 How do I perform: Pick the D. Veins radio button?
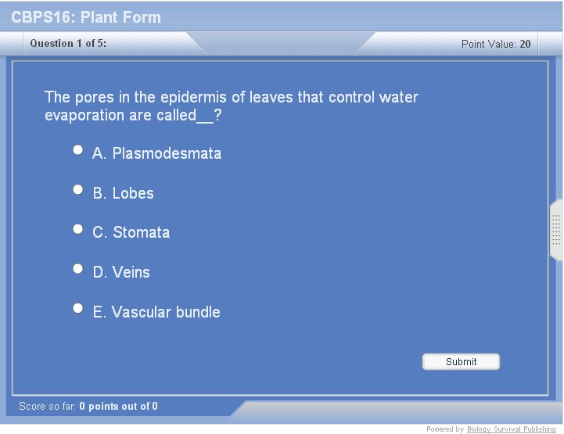point(77,268)
